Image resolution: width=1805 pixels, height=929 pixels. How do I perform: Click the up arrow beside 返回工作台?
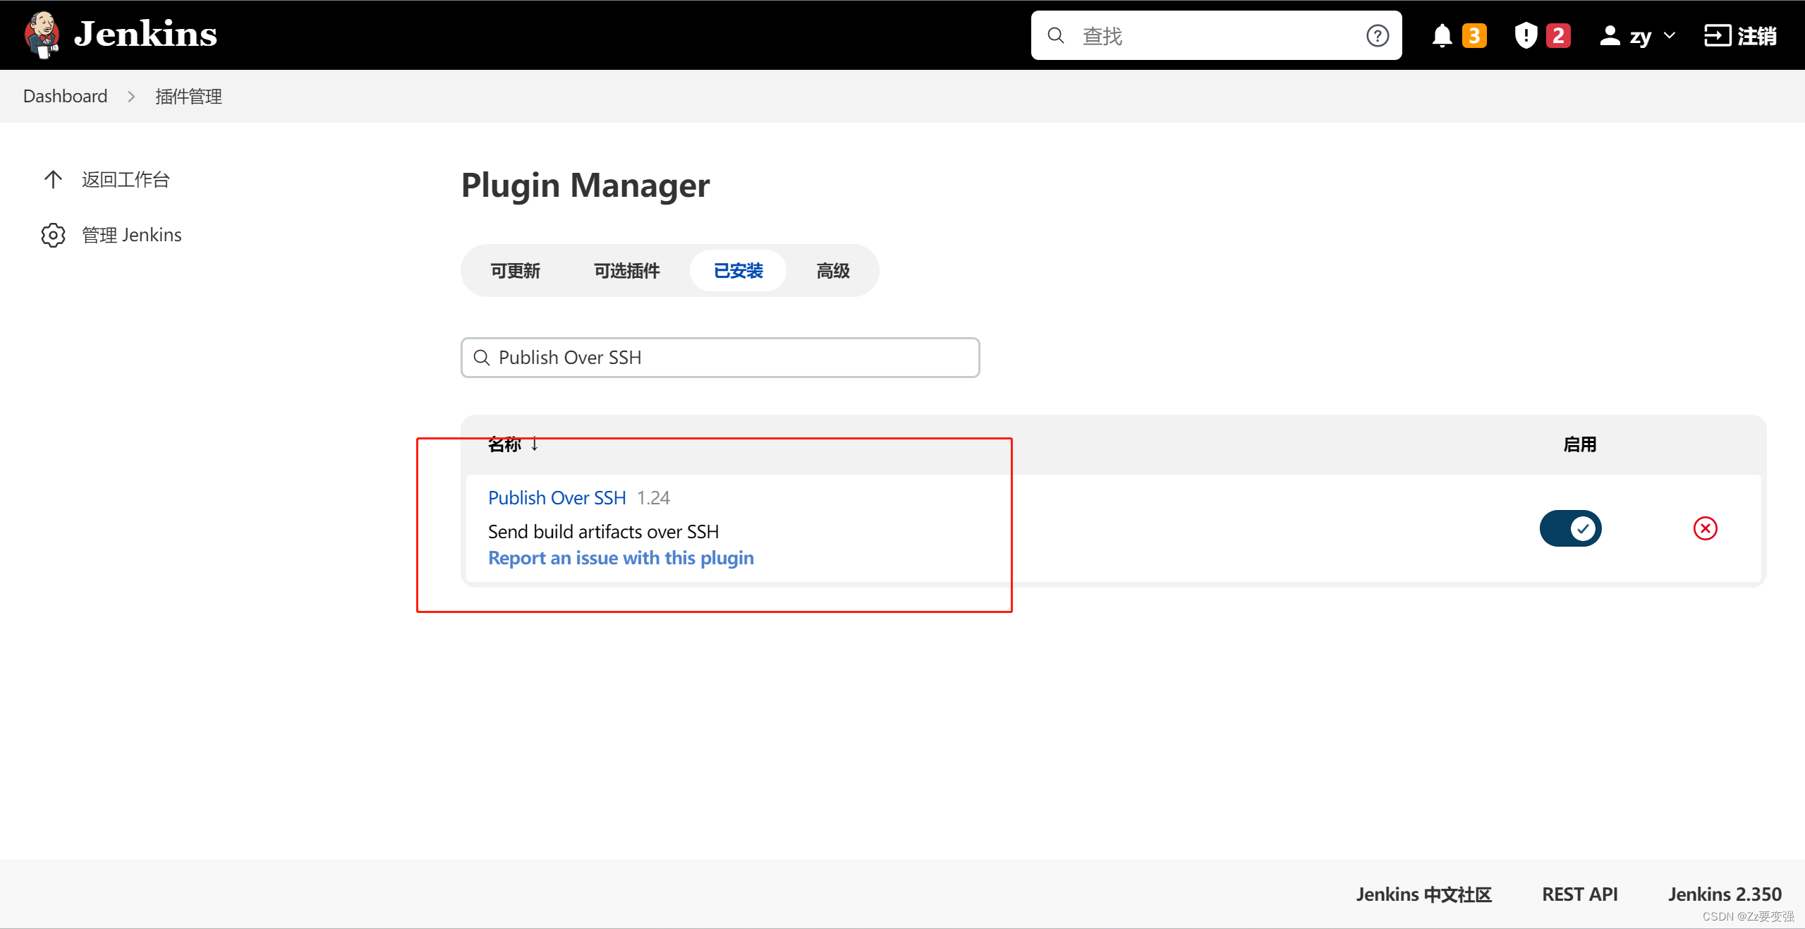point(53,179)
